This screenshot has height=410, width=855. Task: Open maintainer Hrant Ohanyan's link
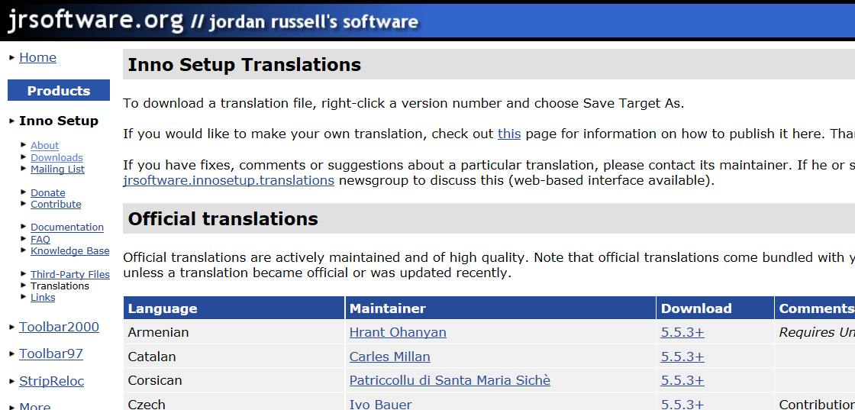[398, 332]
